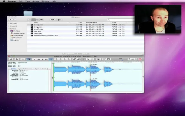Click the shopping cart icon in Snapper toolbar
Viewport: 185px width, 116px height.
(x=11, y=59)
